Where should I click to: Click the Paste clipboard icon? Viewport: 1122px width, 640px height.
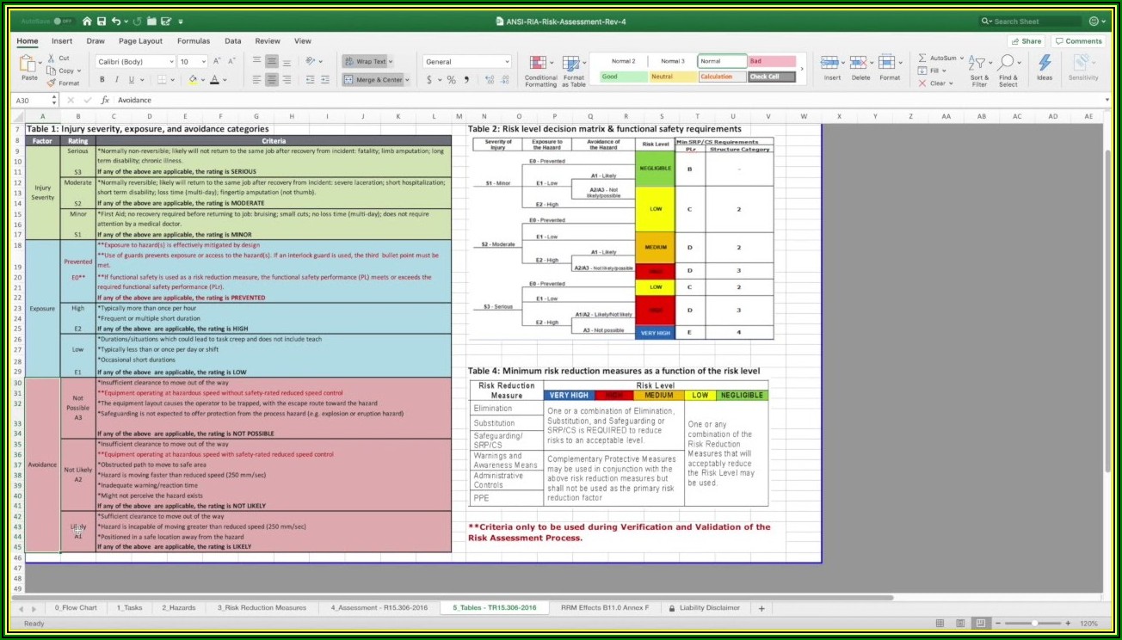29,65
